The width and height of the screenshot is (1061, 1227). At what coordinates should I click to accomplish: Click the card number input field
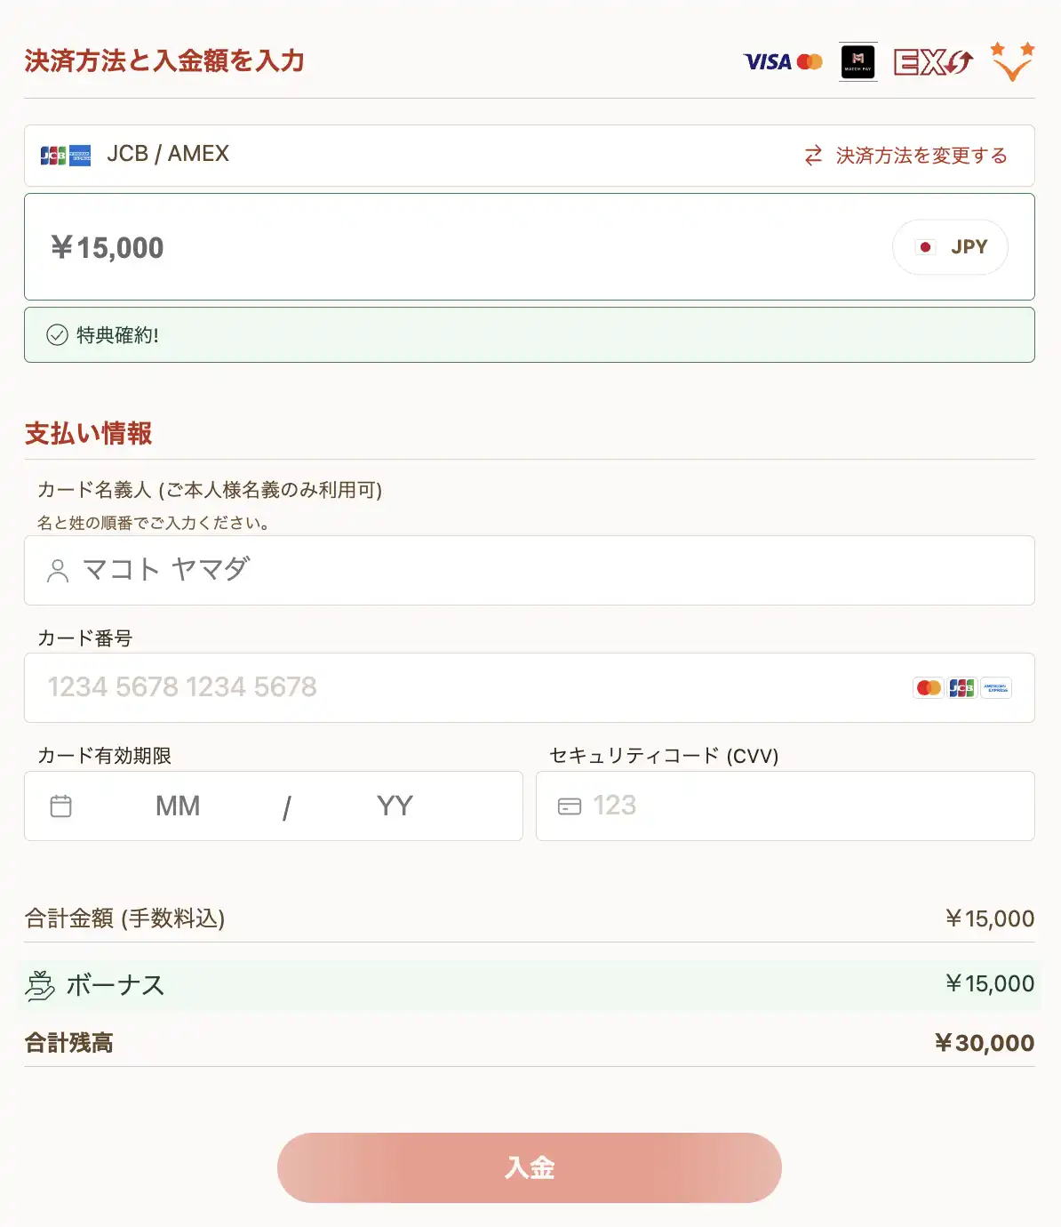530,687
